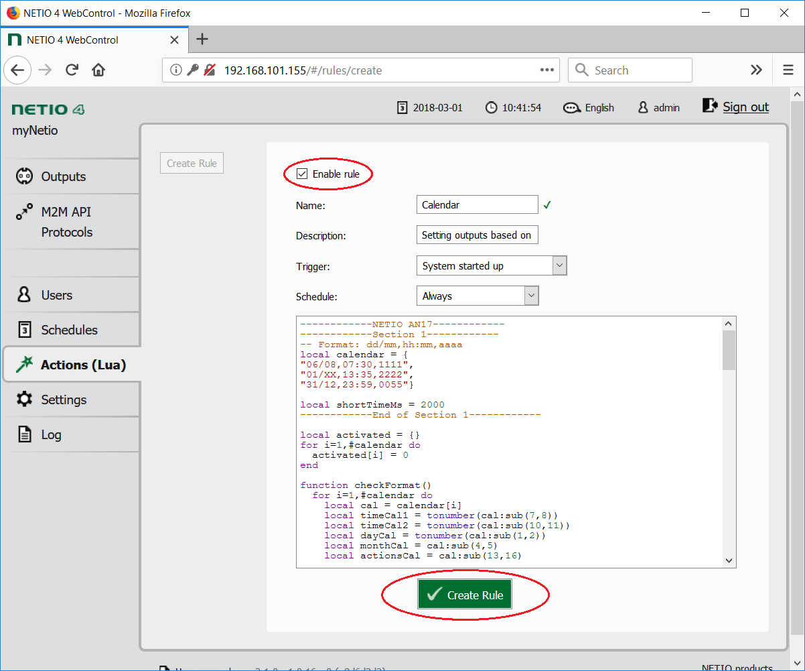805x671 pixels.
Task: Open Settings via the gear icon
Action: [24, 399]
